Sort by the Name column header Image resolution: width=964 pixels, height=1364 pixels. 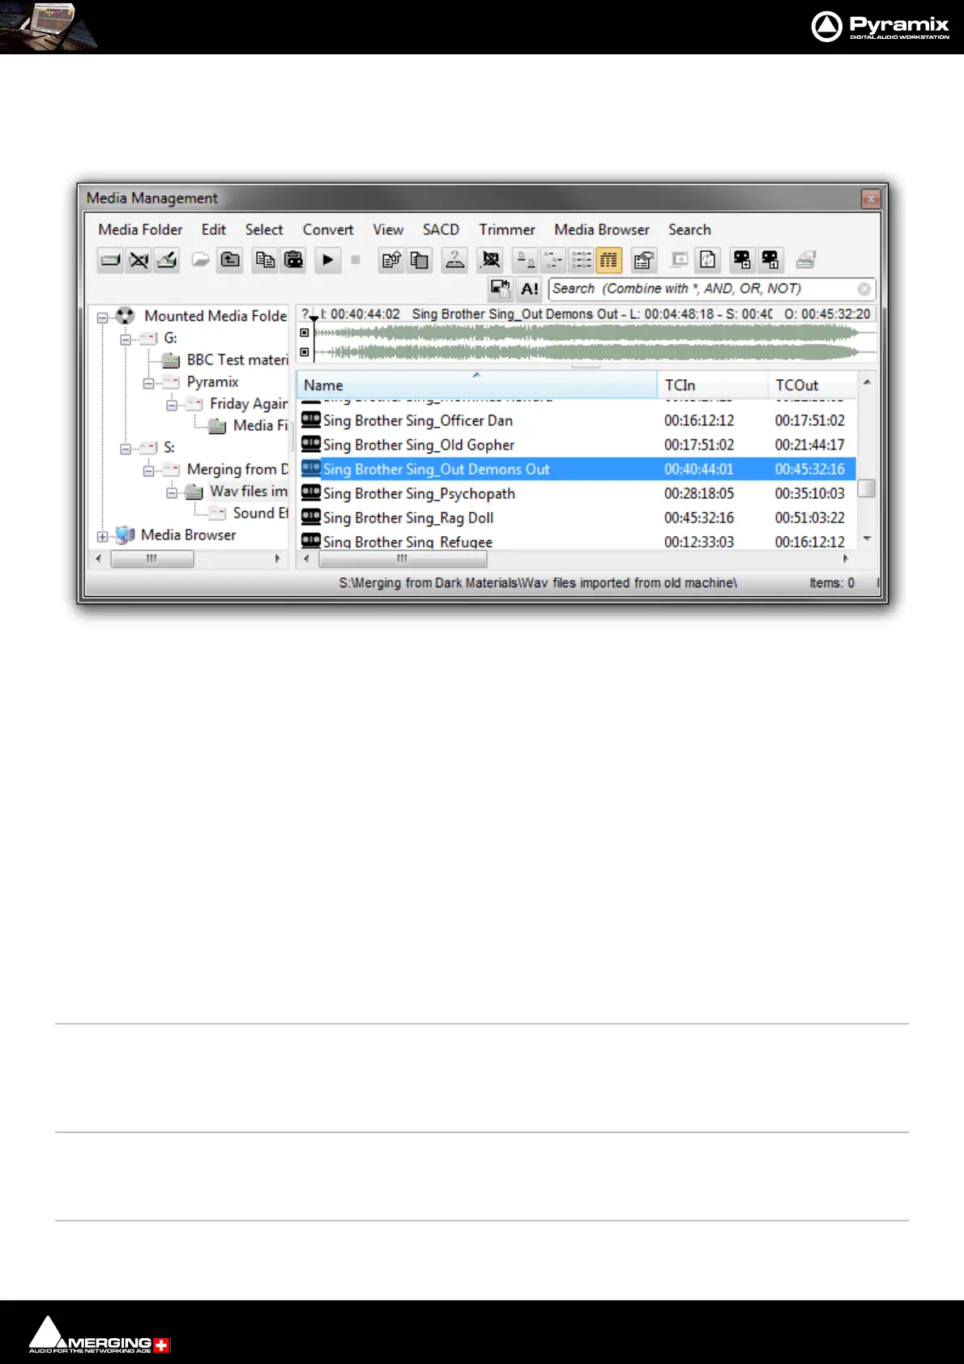click(x=476, y=386)
